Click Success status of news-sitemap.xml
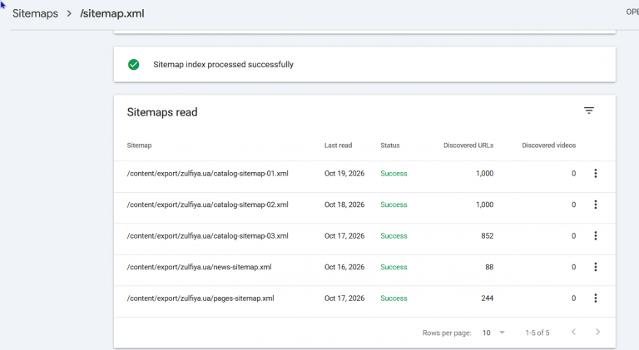This screenshot has width=639, height=350. click(x=394, y=267)
